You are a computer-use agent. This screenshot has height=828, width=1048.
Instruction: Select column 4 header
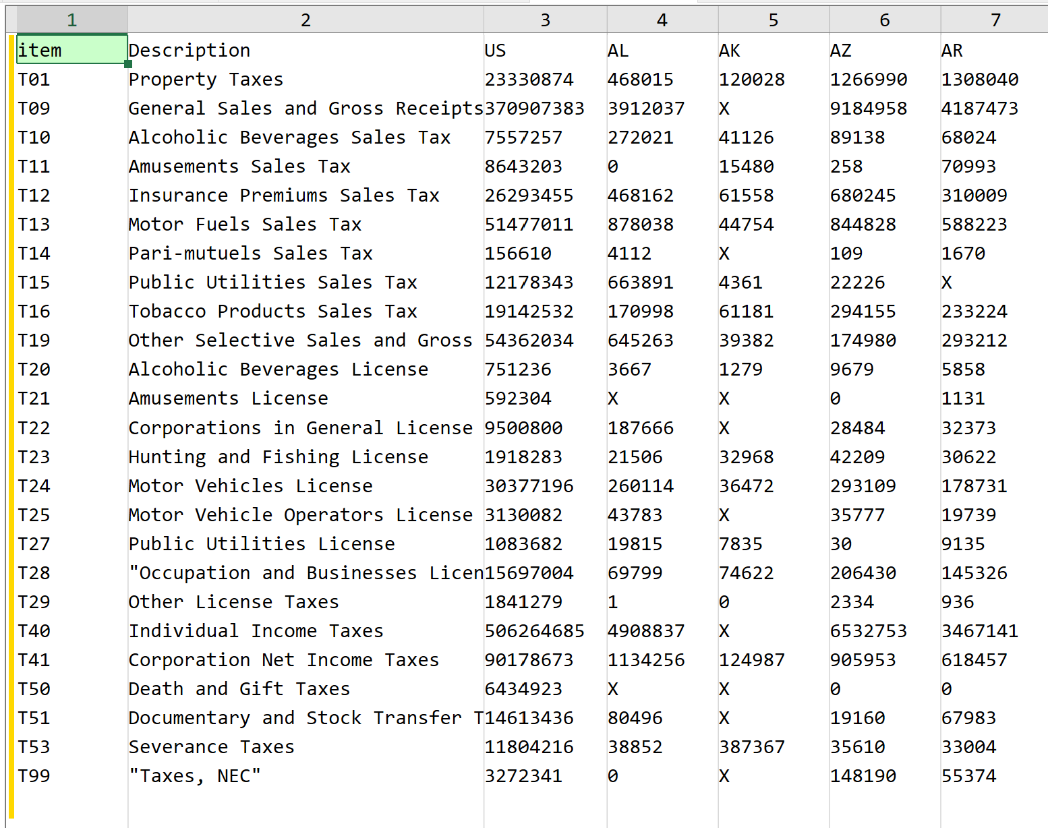662,20
